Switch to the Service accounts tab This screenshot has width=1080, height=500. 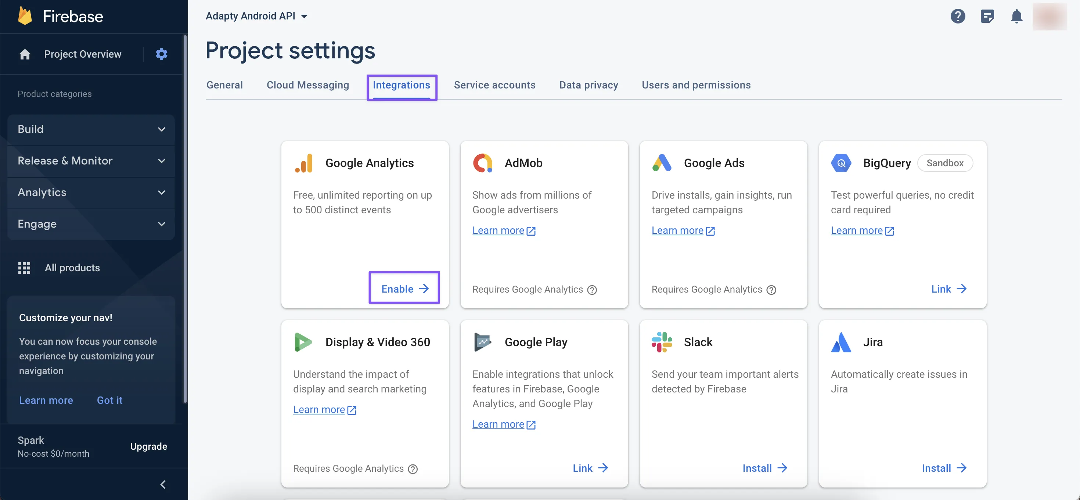click(494, 85)
